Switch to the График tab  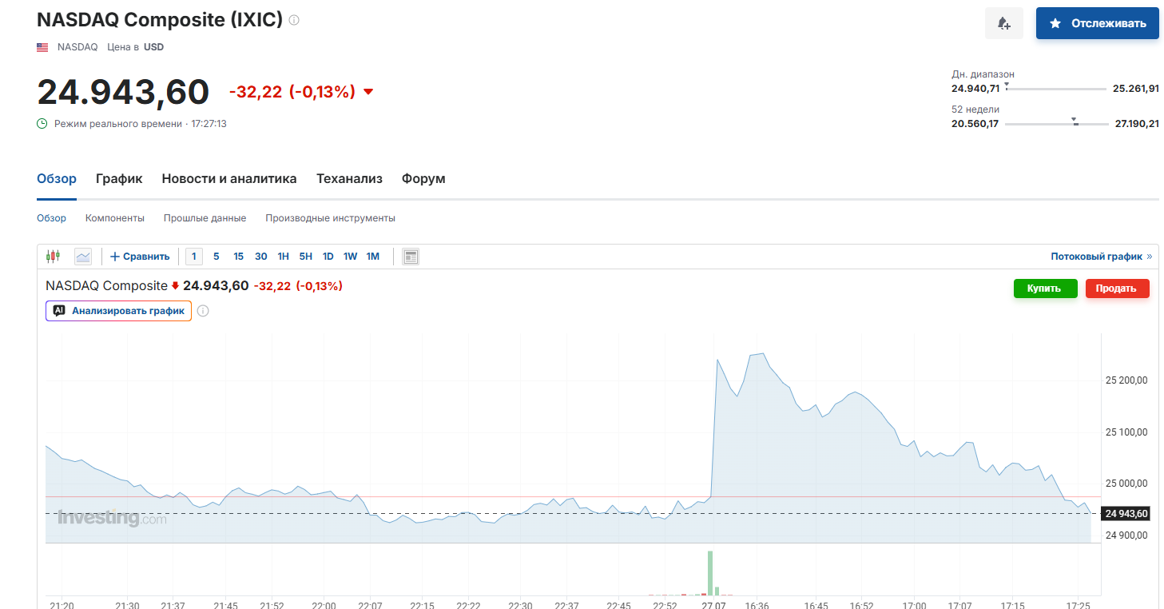pos(119,179)
